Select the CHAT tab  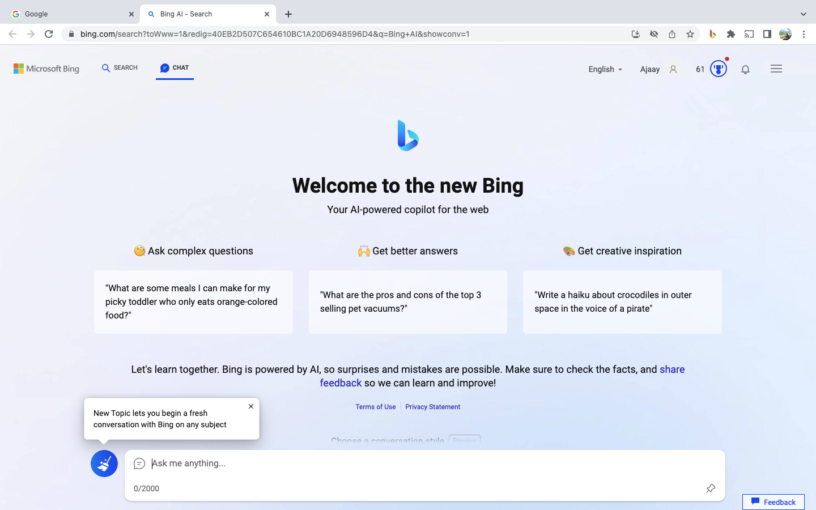[175, 68]
